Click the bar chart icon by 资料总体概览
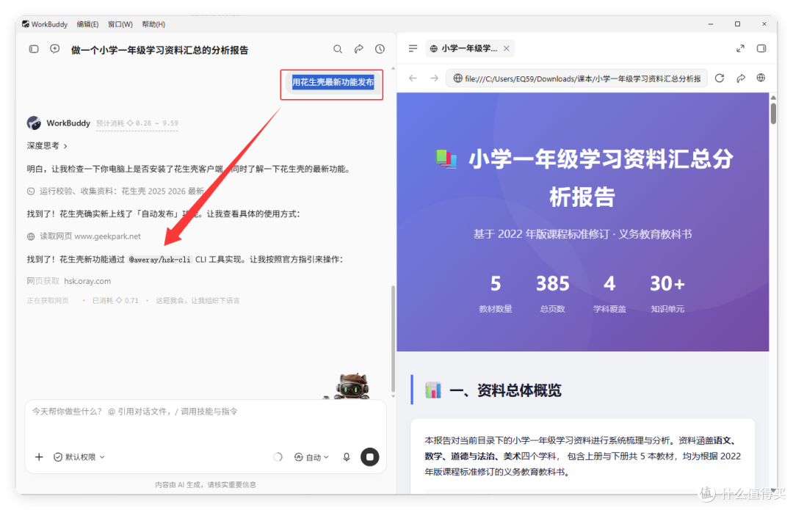Image resolution: width=793 pixels, height=510 pixels. click(x=433, y=390)
